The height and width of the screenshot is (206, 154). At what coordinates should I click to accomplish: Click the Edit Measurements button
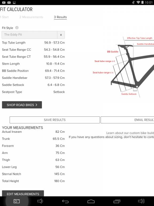[x=23, y=193]
